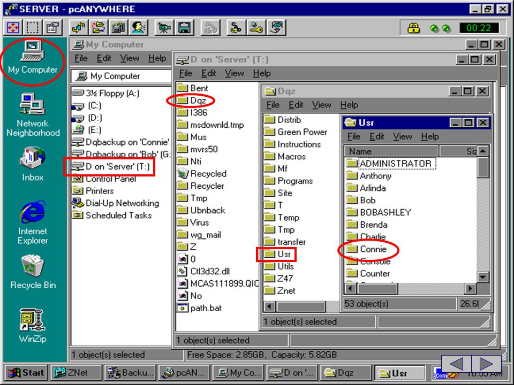Viewport: 514px width, 385px height.
Task: Open the Recycle Bin desktop icon
Action: [33, 272]
